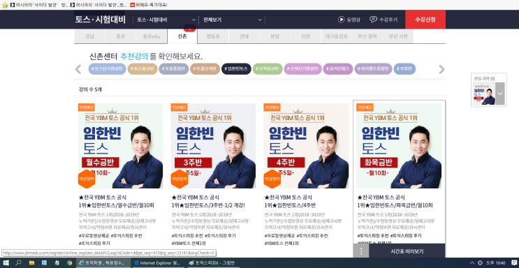
Task: Click #YBM토스 전체1위 hashtag under 3주반 course
Action: point(189,243)
